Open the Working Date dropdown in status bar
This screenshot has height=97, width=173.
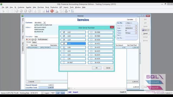point(42,93)
